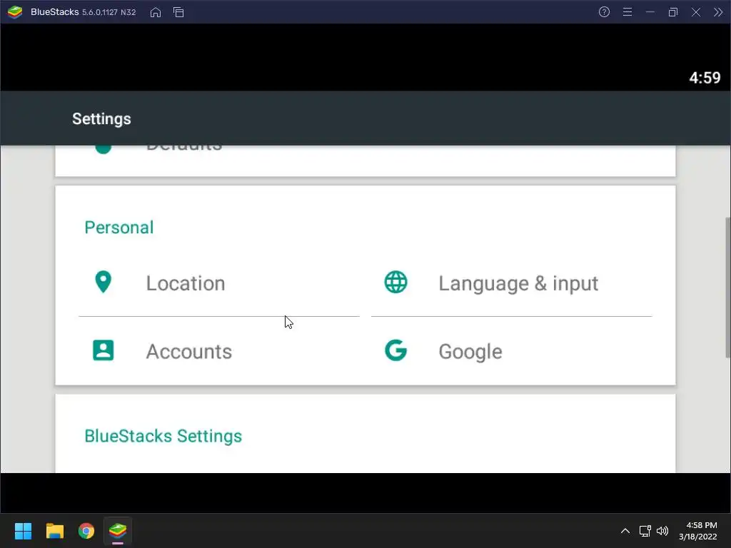Open the BlueStacks help icon
Viewport: 731px width, 548px height.
click(604, 12)
